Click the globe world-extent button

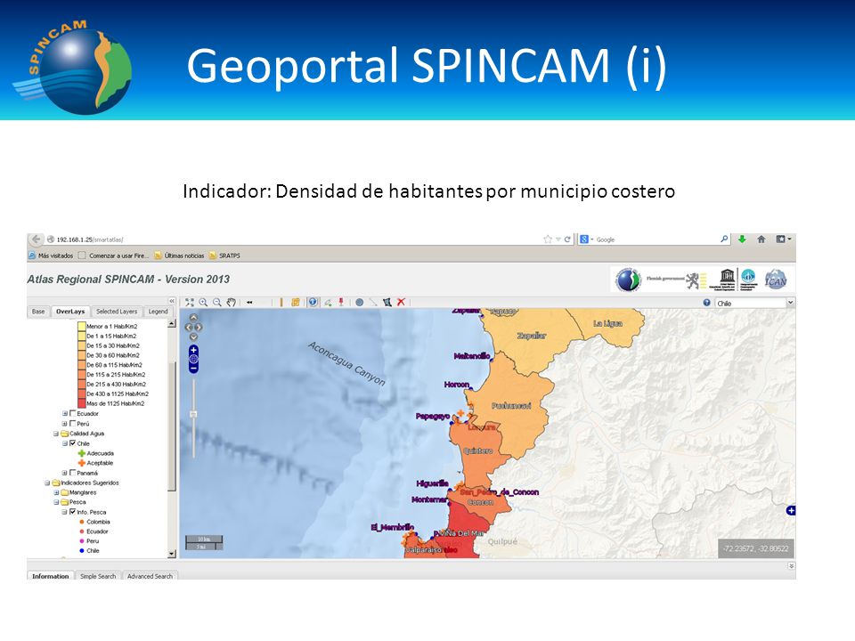(x=193, y=359)
